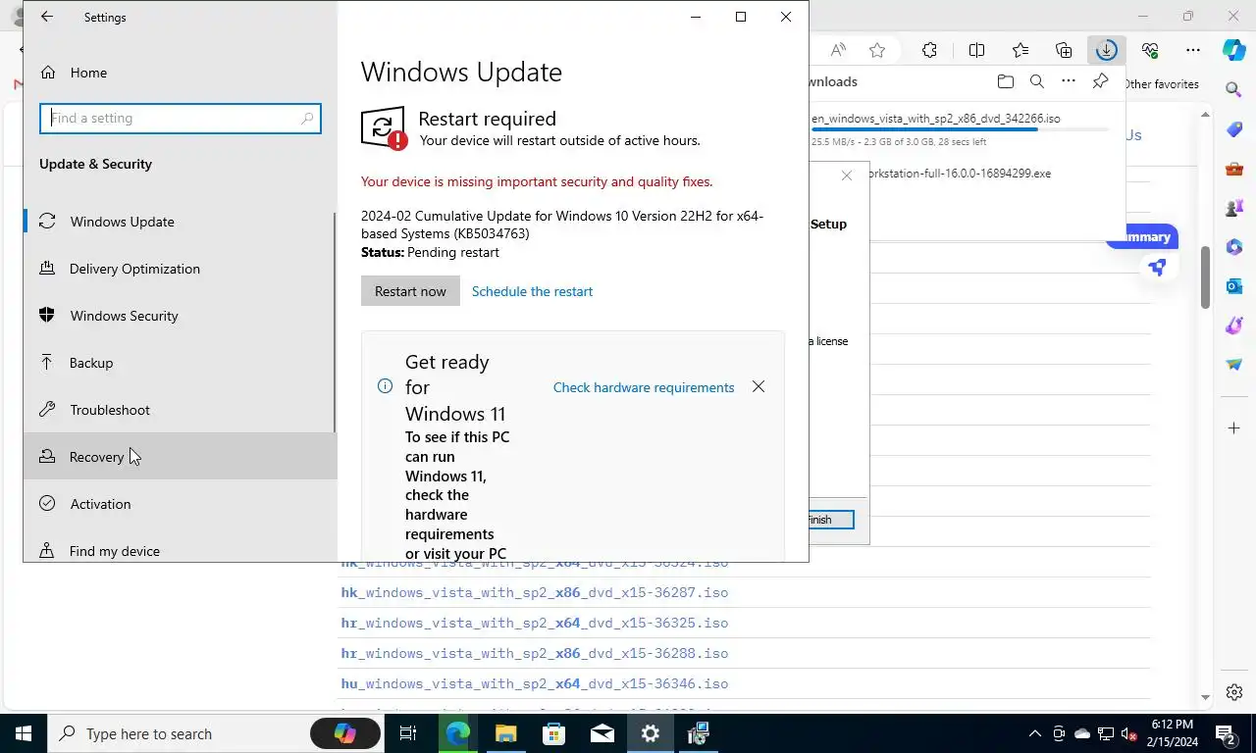Click the taskbar search box
This screenshot has height=753, width=1256.
[216, 733]
